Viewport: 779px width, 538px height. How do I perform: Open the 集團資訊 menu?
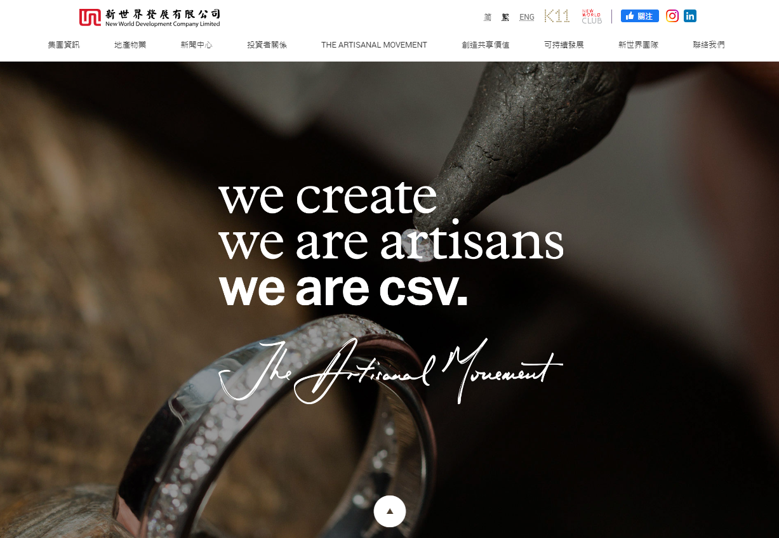pyautogui.click(x=63, y=45)
